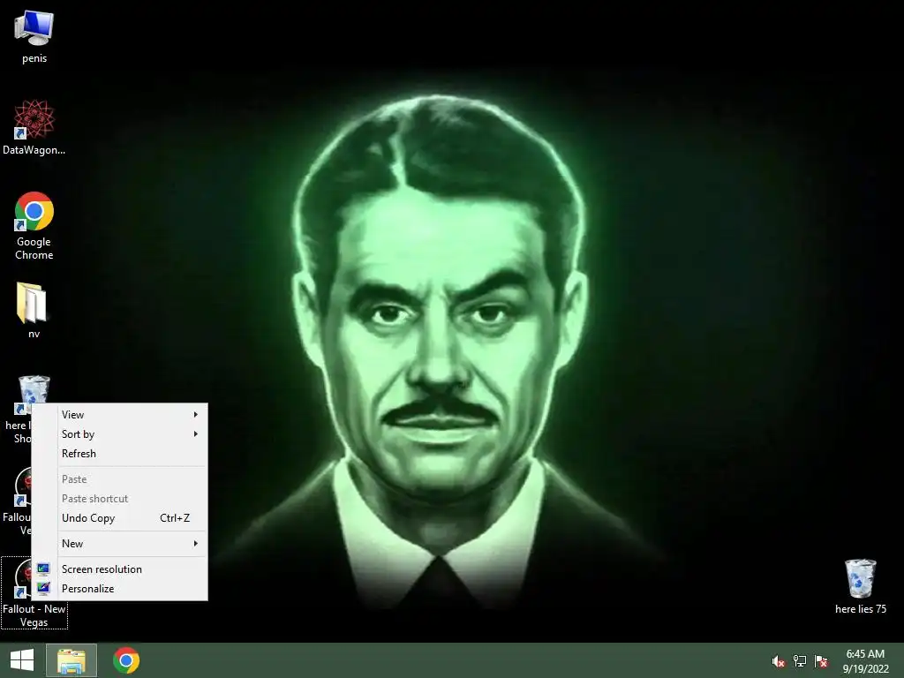Click the 'Google Chrome' icon label
904x678 pixels.
[34, 248]
